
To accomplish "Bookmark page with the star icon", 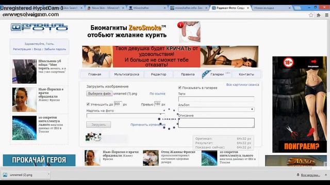I will [x=311, y=15].
